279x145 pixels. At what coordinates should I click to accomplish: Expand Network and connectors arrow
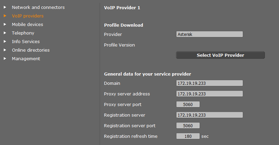(x=5, y=7)
